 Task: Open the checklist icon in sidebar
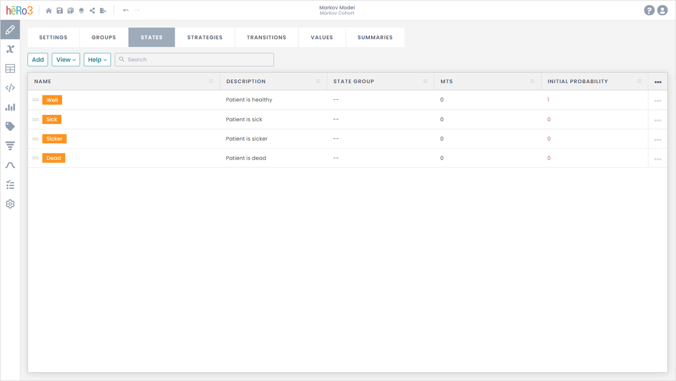10,185
